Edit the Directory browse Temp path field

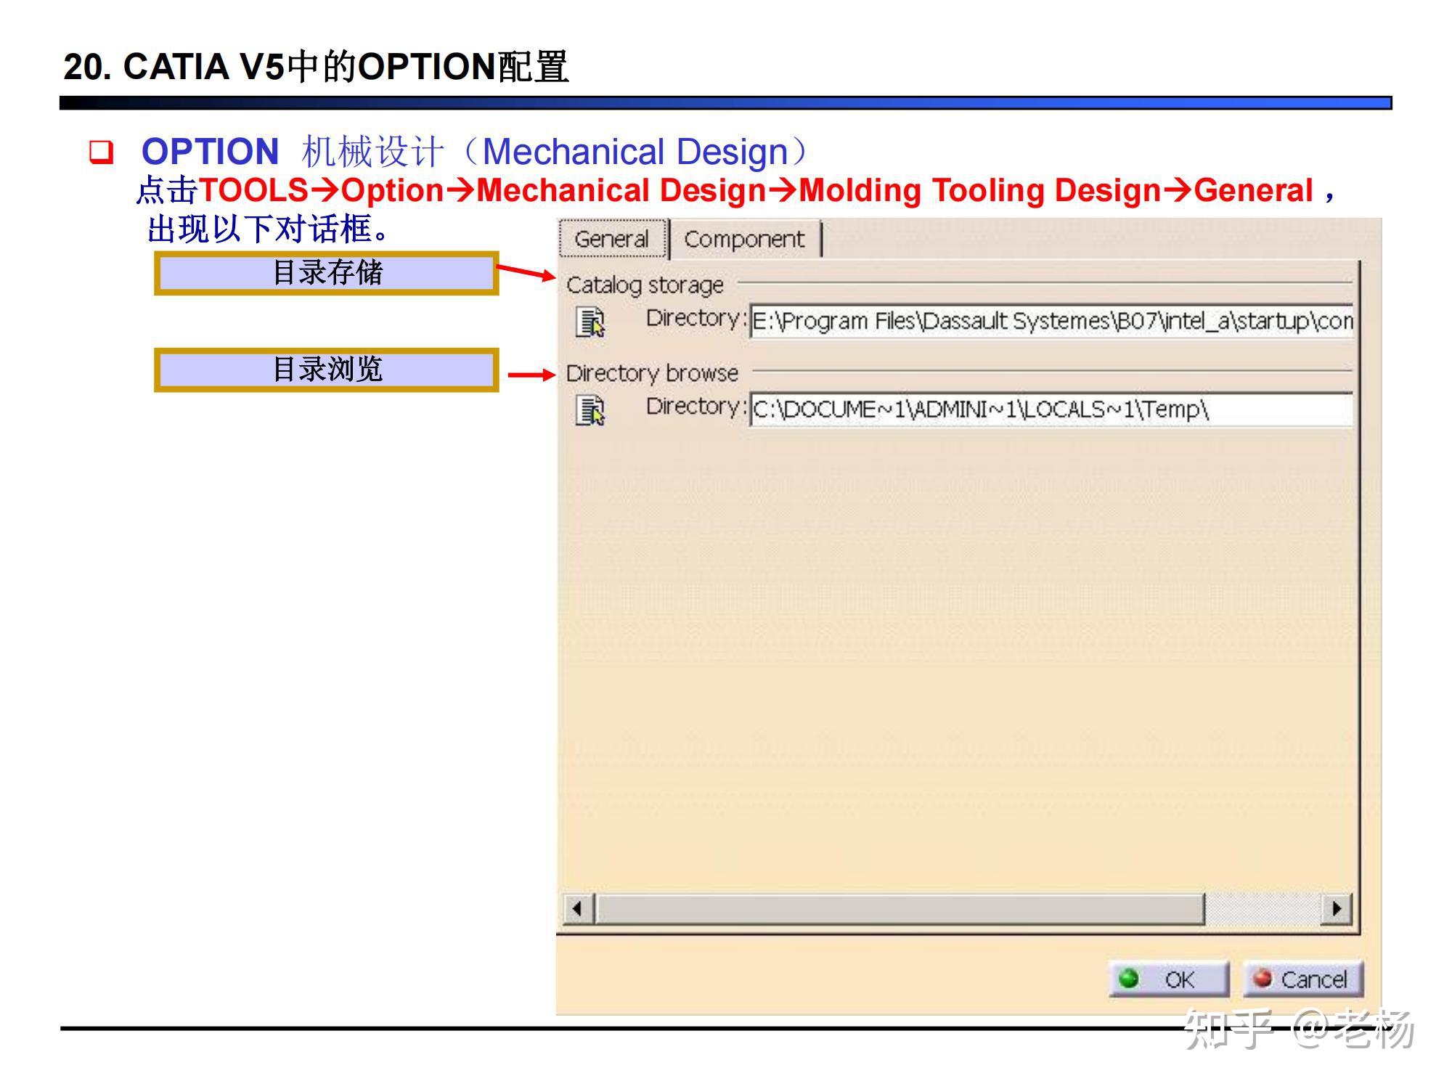[1051, 409]
